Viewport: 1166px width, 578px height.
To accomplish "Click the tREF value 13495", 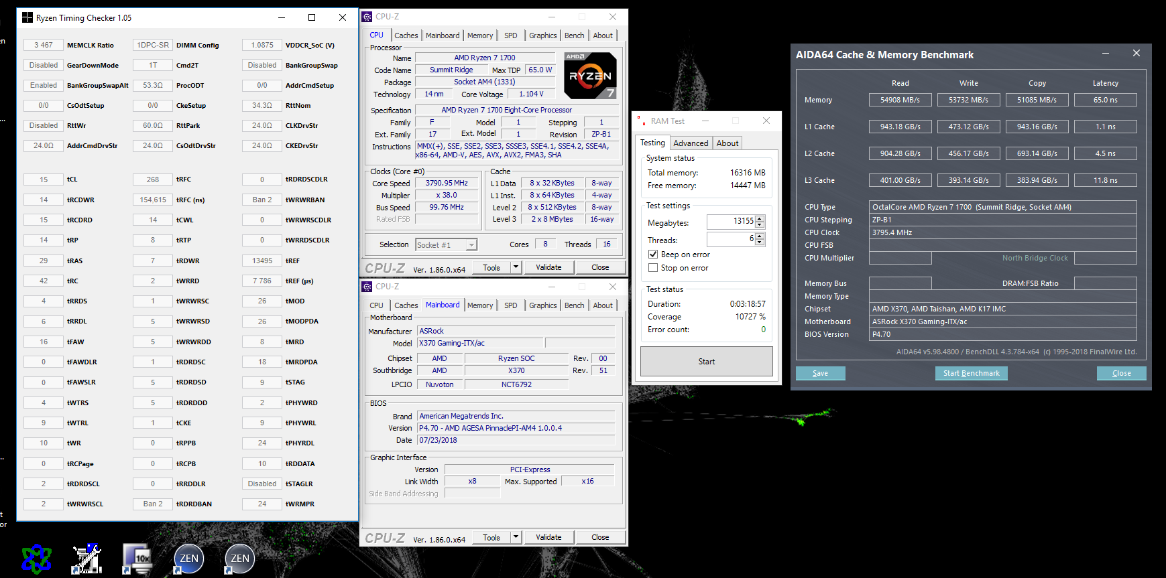I will coord(262,261).
